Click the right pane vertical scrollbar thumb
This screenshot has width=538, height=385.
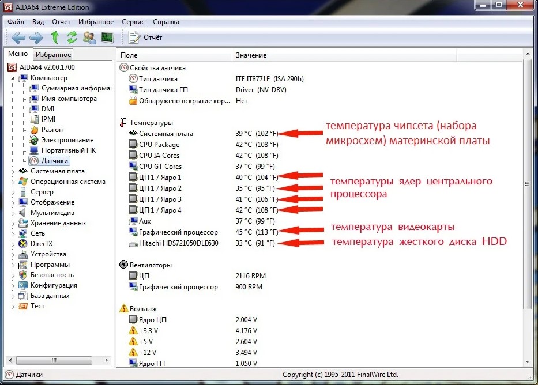coord(528,184)
